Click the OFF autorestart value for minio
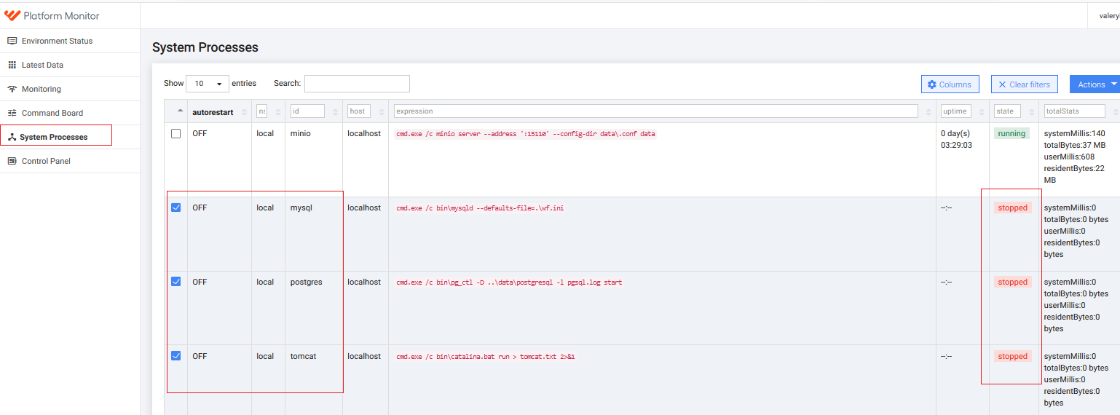1120x415 pixels. point(200,133)
